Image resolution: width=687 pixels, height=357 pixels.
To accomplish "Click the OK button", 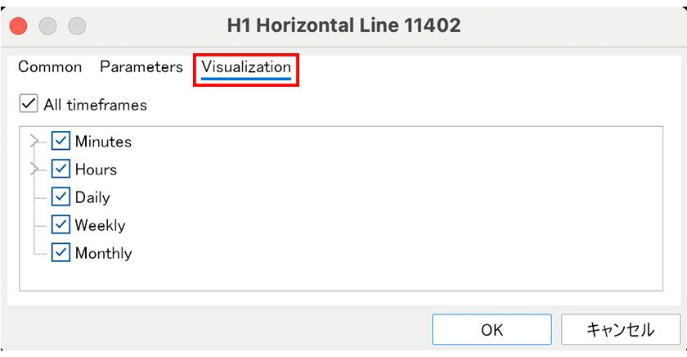I will pyautogui.click(x=492, y=330).
